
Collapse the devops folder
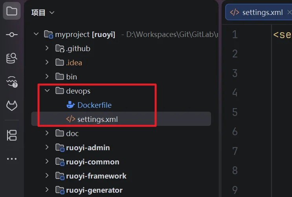pyautogui.click(x=47, y=90)
